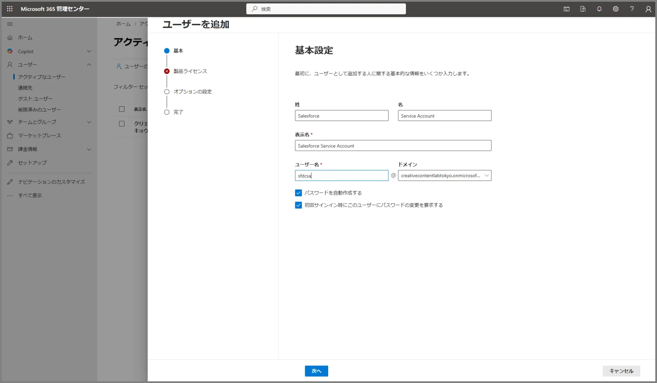Open help question mark icon
Viewport: 657px width, 383px height.
(x=632, y=9)
